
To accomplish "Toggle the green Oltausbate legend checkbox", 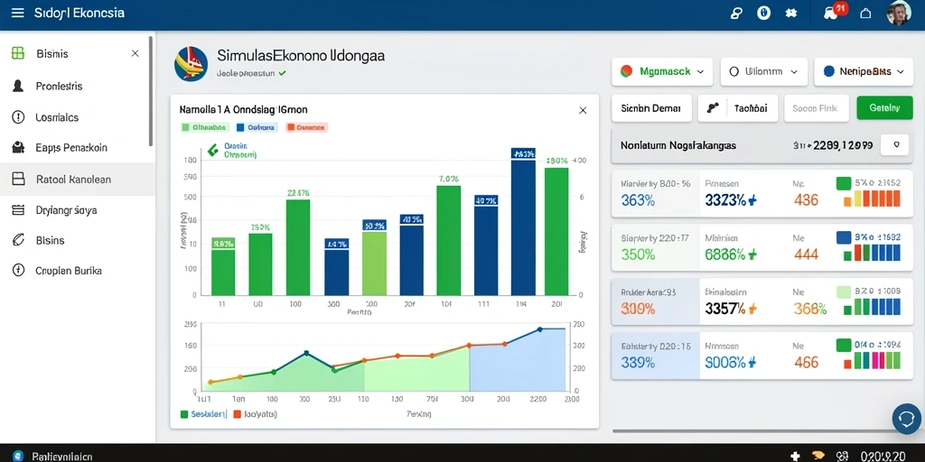I will (x=184, y=126).
